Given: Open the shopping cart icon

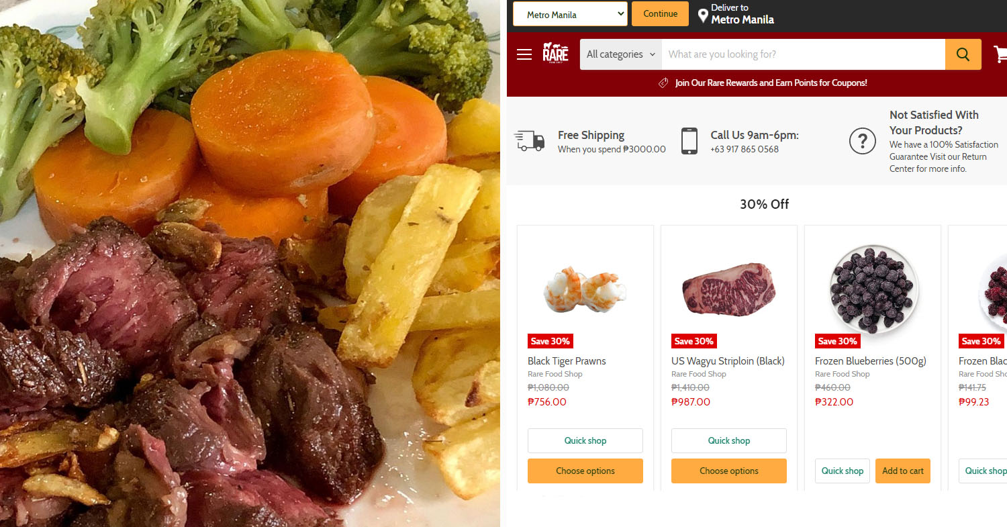Looking at the screenshot, I should pyautogui.click(x=1000, y=54).
